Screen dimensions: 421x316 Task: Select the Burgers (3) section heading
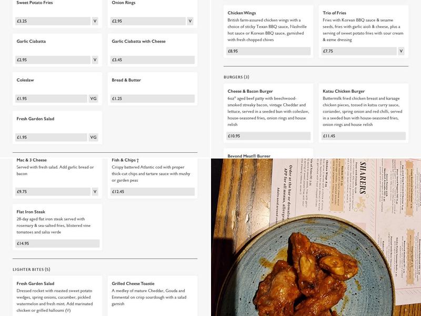[236, 77]
